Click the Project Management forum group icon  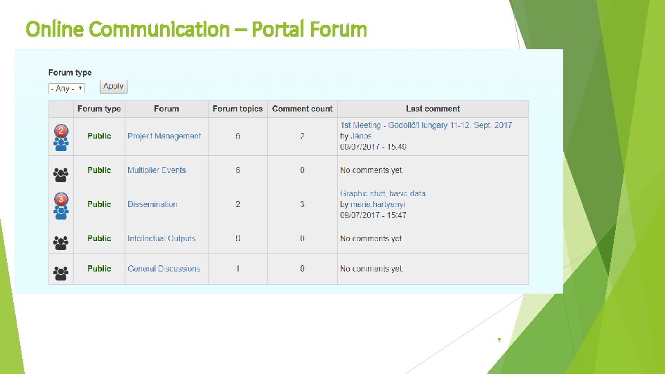(61, 144)
